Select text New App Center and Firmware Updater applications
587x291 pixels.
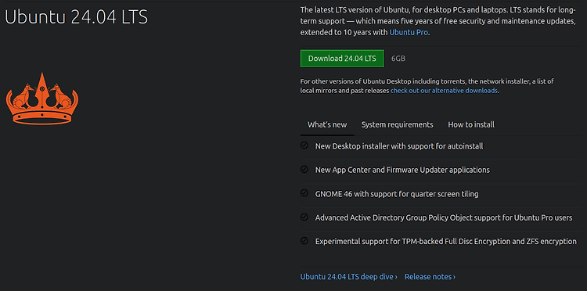point(402,170)
